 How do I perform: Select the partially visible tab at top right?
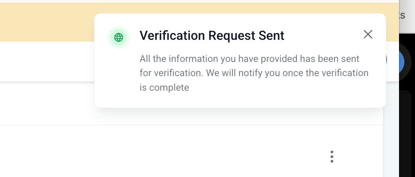pos(402,15)
